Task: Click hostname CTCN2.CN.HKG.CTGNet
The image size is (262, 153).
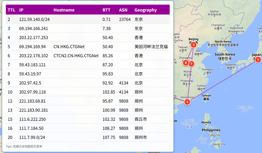Action: pos(76,56)
